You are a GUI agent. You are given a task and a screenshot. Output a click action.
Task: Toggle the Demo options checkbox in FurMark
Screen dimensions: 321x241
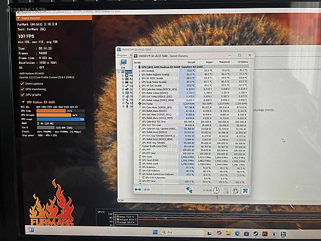click(22, 83)
